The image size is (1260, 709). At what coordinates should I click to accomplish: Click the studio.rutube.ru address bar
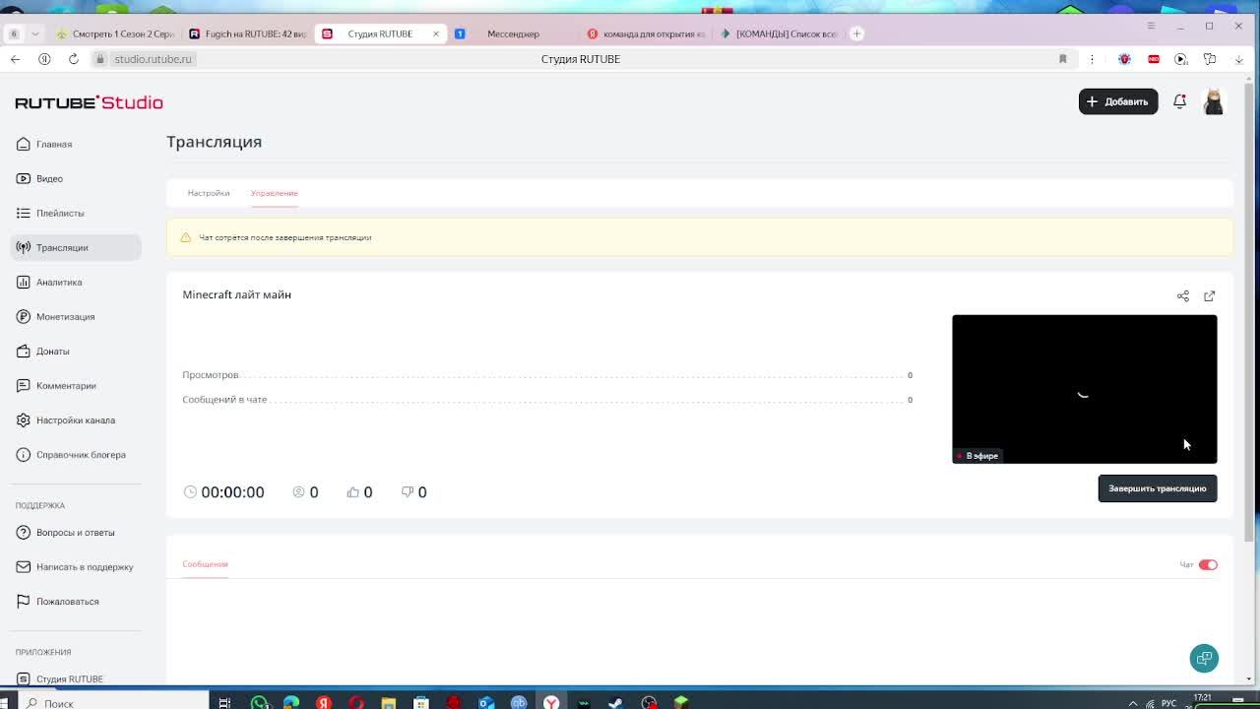(153, 59)
